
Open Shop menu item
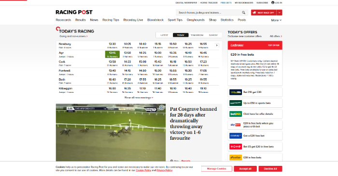point(212,20)
